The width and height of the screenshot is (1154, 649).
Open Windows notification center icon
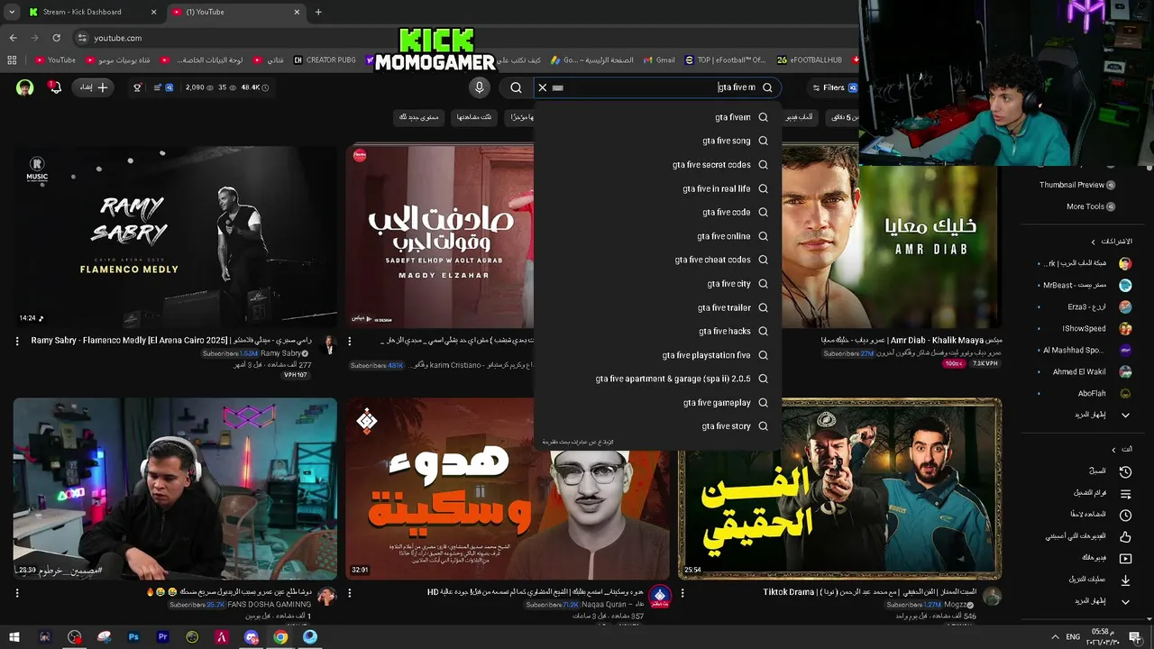pos(1135,637)
